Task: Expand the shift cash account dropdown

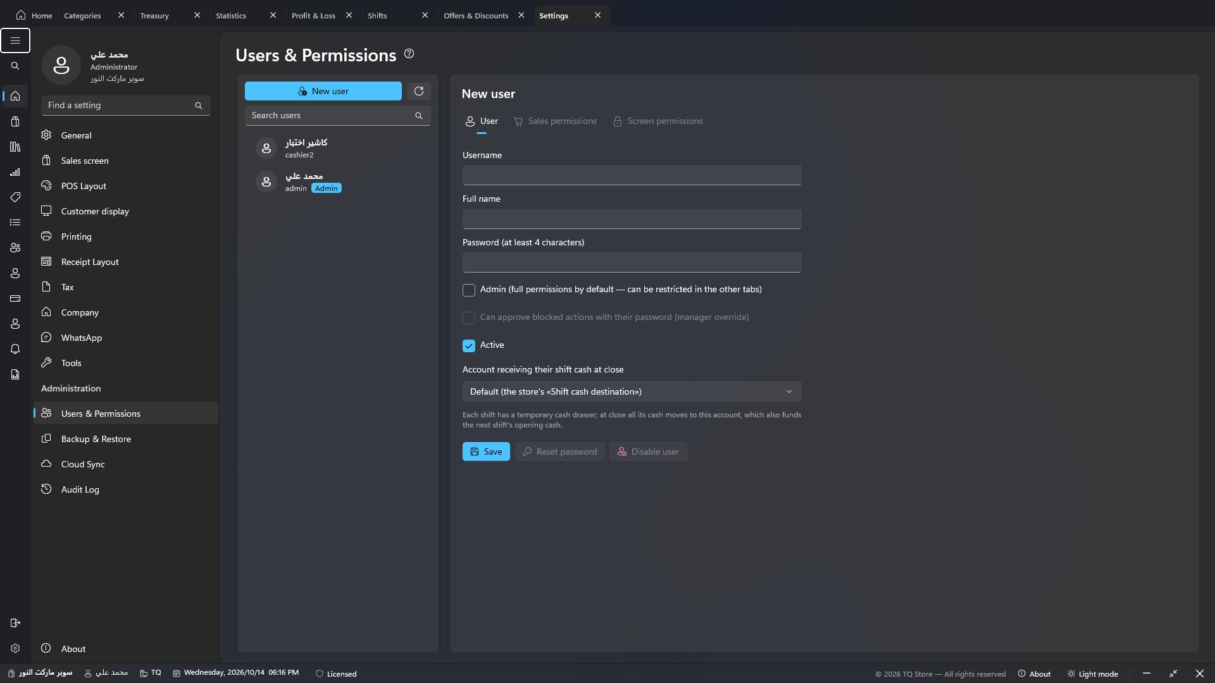Action: tap(632, 391)
